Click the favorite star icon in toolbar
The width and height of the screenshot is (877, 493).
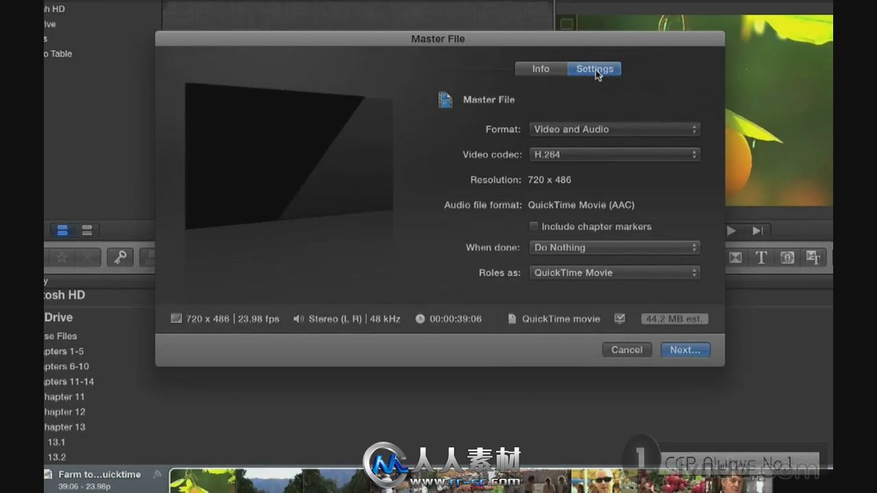[x=61, y=257]
